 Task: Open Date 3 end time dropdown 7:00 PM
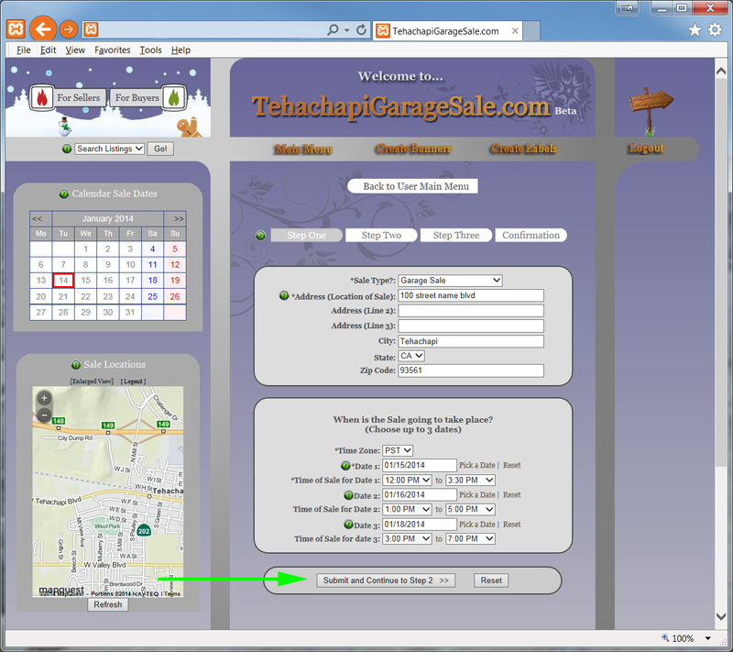coord(470,539)
